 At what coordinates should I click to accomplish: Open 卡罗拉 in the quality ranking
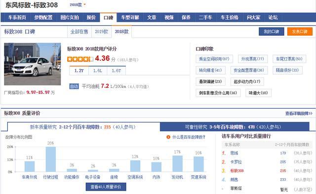tap(236, 162)
